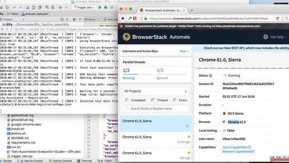The height and width of the screenshot is (163, 289).
Task: Stop the run using the stop square icon
Action: 112,7
